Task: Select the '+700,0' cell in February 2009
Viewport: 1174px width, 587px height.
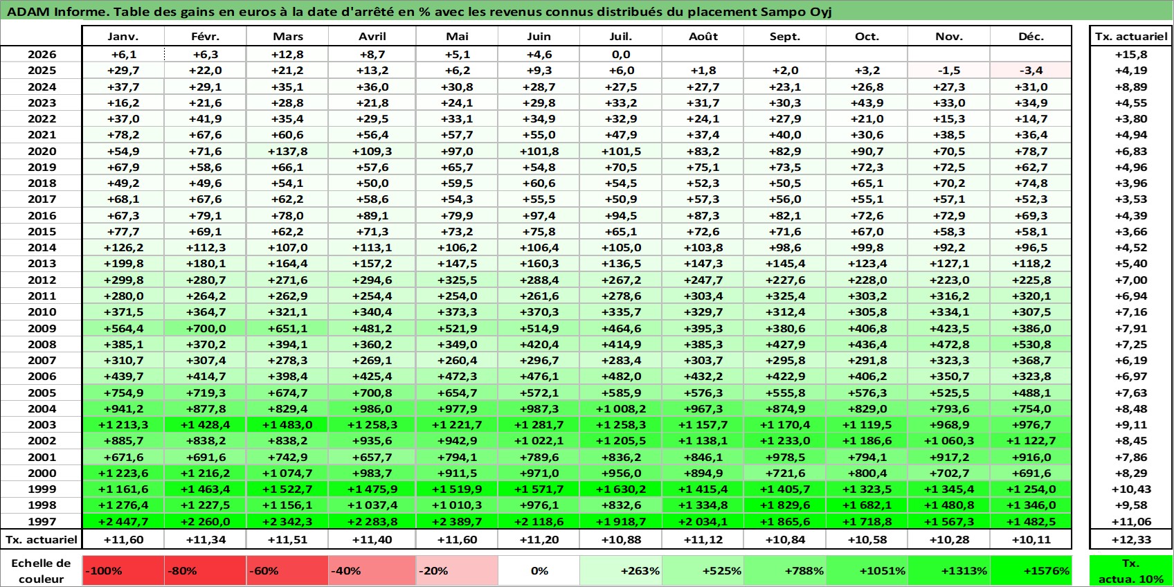Action: click(206, 328)
